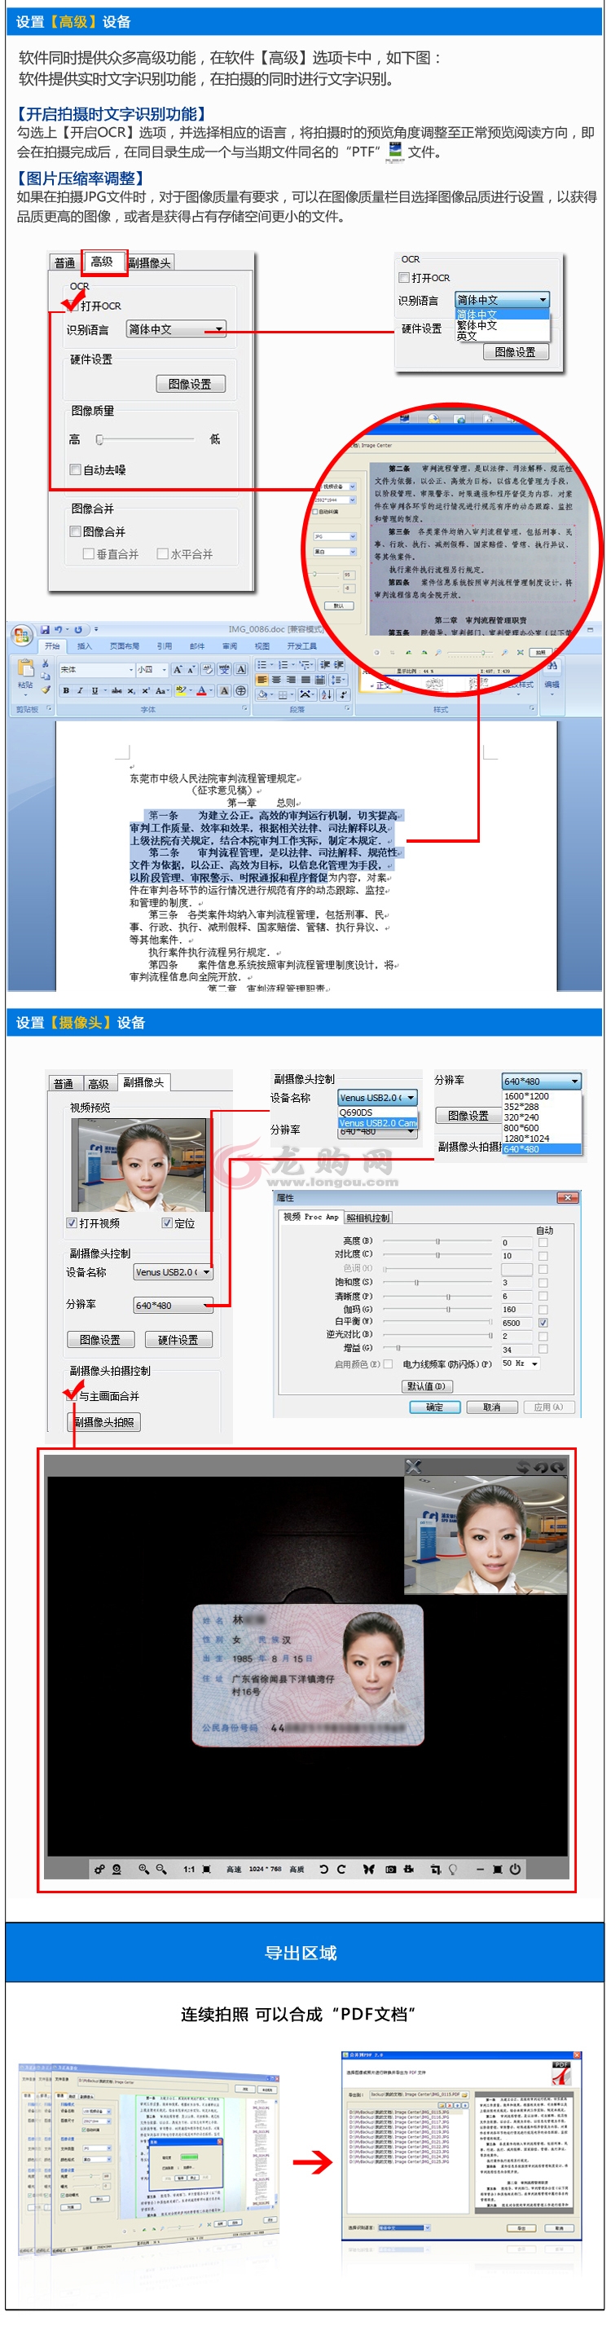Switch to 普通 tab in upper settings panel

(x=64, y=262)
